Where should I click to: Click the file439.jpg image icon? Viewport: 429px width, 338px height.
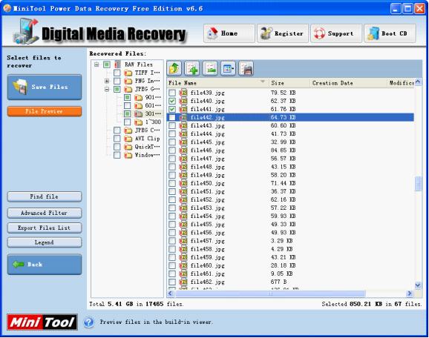183,93
